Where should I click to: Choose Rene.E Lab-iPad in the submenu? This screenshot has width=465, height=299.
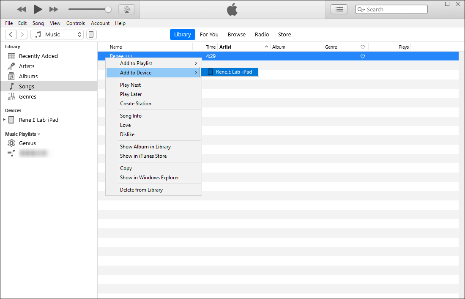click(x=229, y=72)
